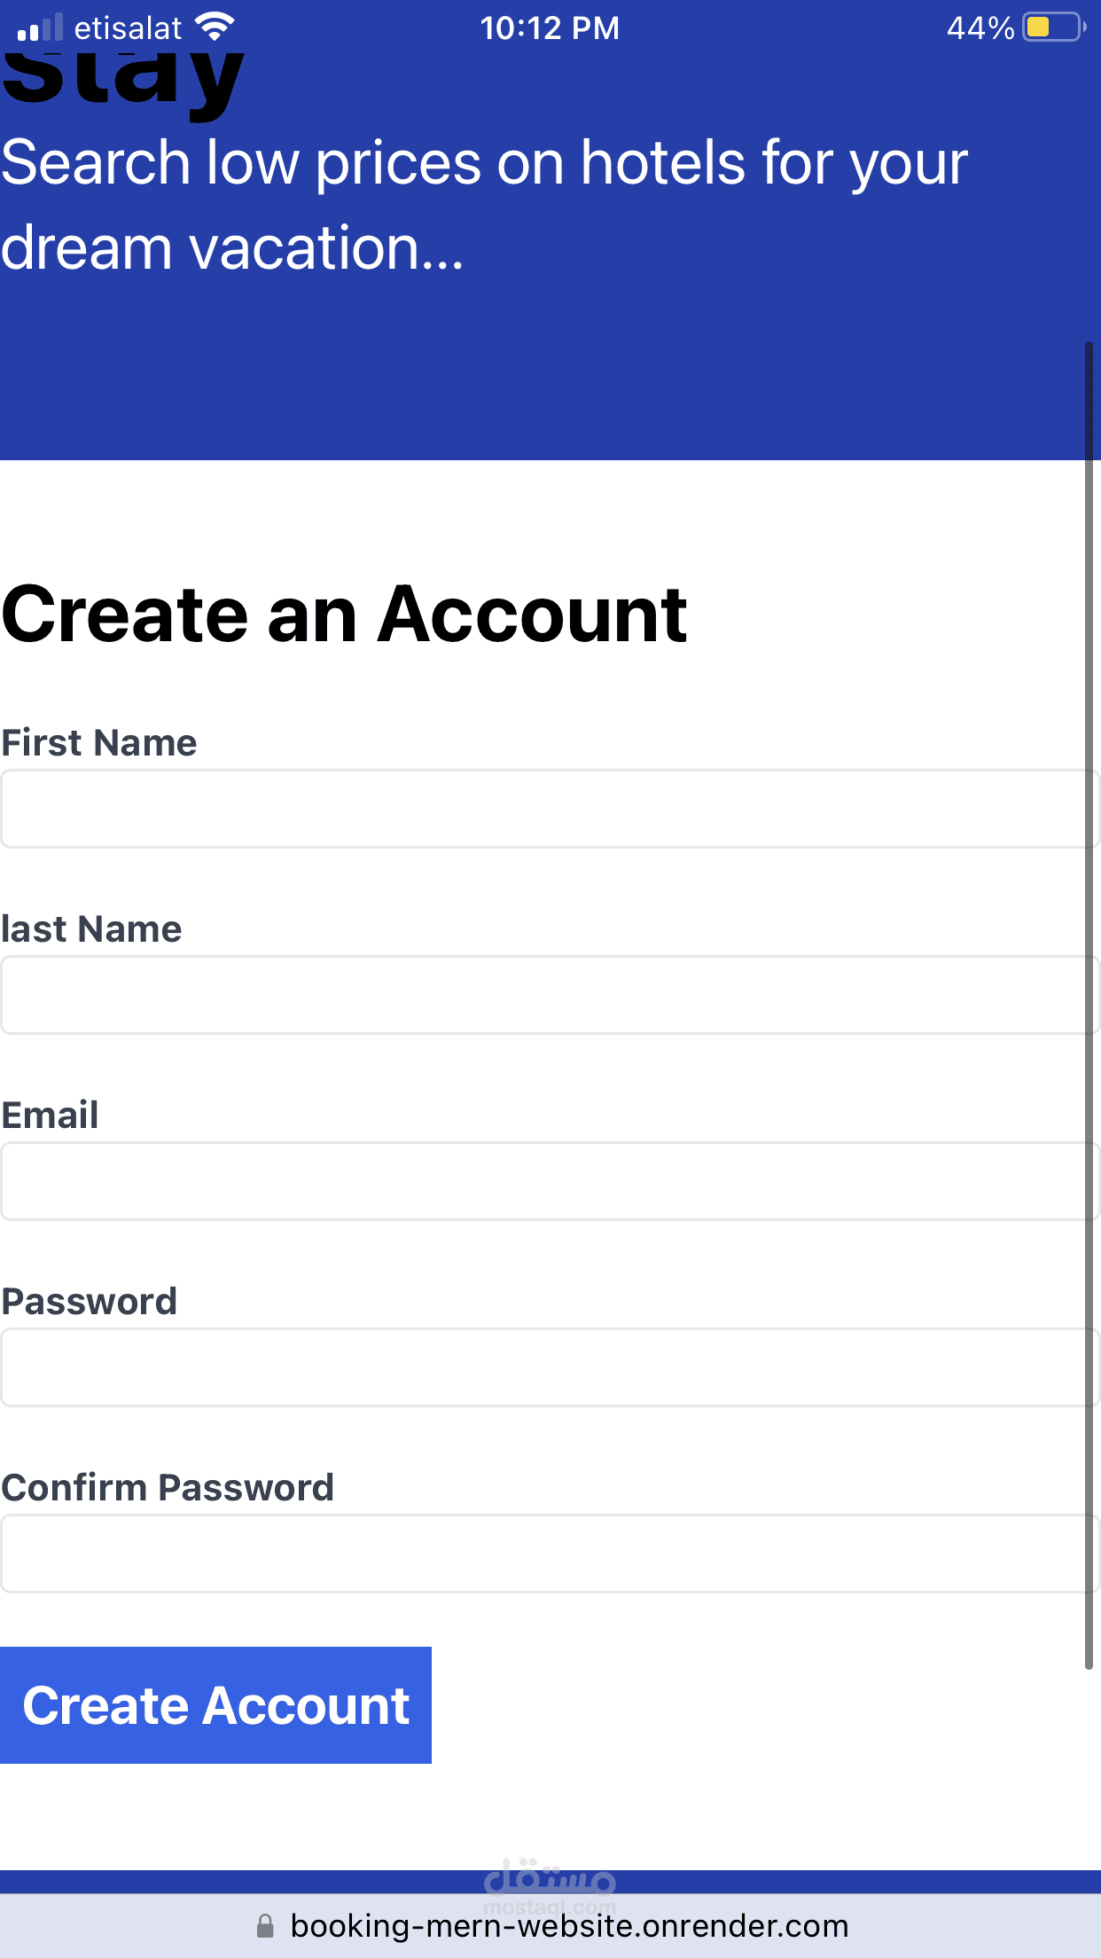1101x1958 pixels.
Task: Select the Stay logo at the top
Action: click(124, 75)
